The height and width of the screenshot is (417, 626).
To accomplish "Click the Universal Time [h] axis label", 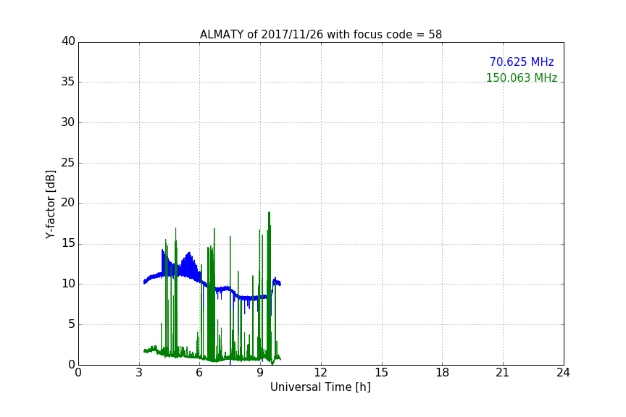I will 320,387.
